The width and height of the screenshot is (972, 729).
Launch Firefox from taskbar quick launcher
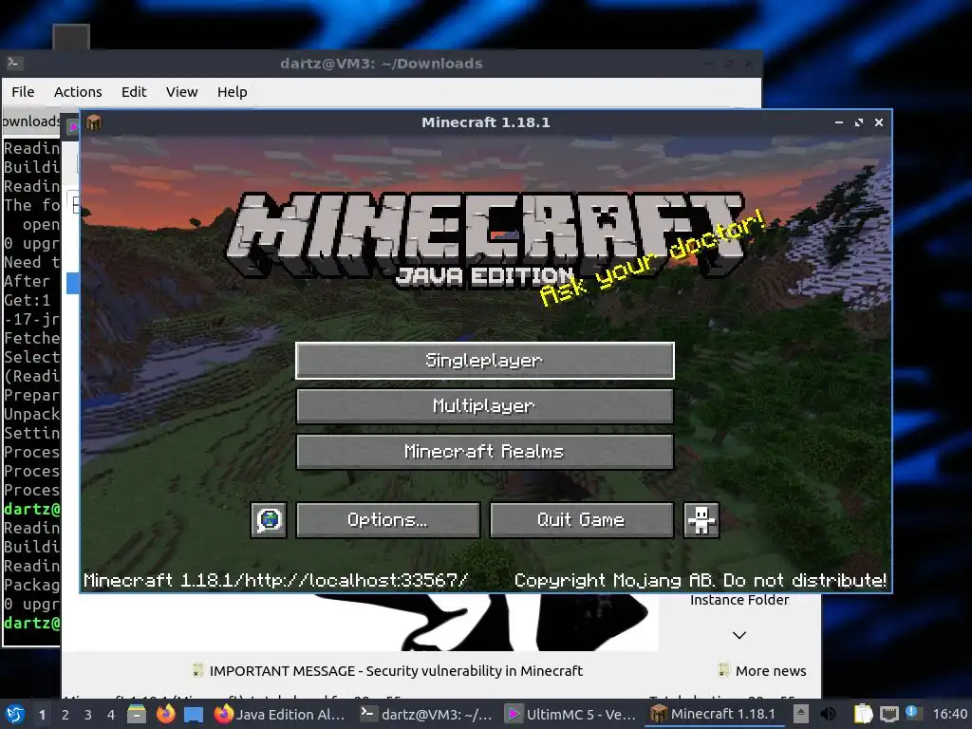165,714
